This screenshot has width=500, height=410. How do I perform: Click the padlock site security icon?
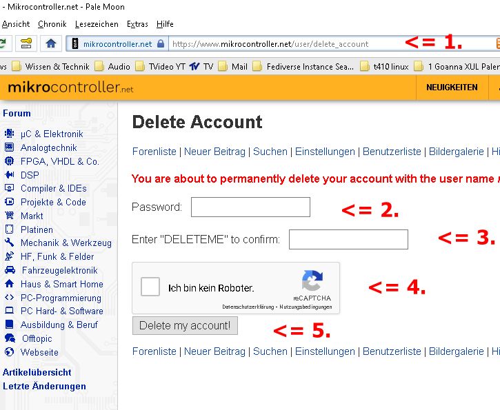coord(161,43)
